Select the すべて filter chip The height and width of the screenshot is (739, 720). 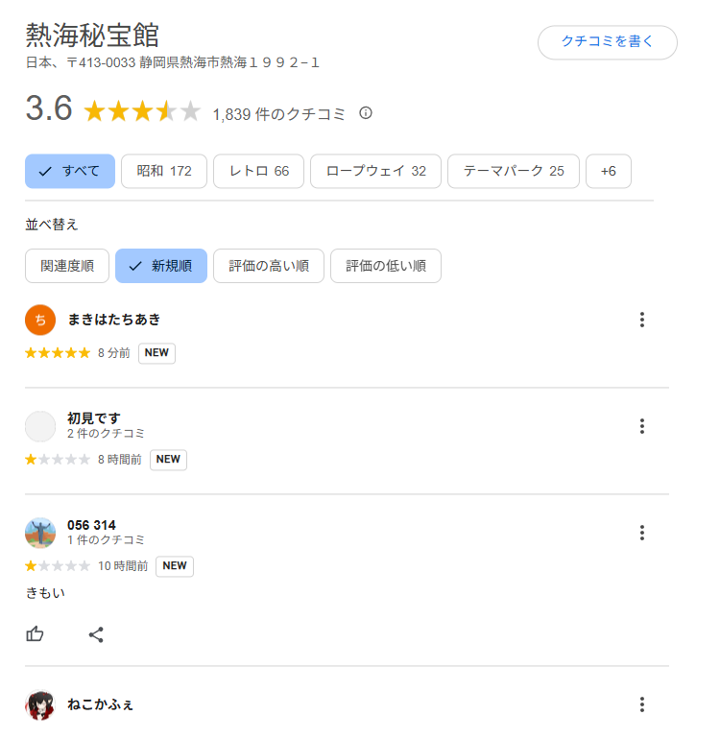(x=70, y=171)
